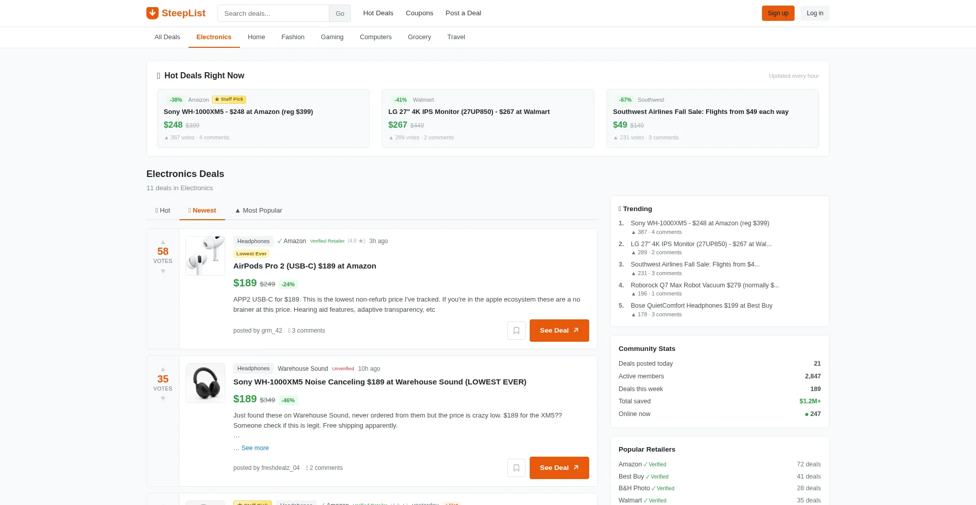Click See Deal for Sony Warehouse Sound listing
976x505 pixels.
click(x=559, y=468)
